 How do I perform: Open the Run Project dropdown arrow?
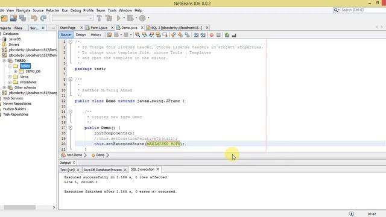tap(124, 18)
